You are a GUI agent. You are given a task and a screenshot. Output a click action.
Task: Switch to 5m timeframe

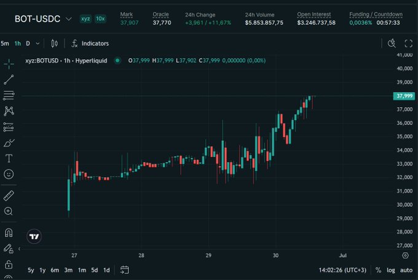pos(5,43)
